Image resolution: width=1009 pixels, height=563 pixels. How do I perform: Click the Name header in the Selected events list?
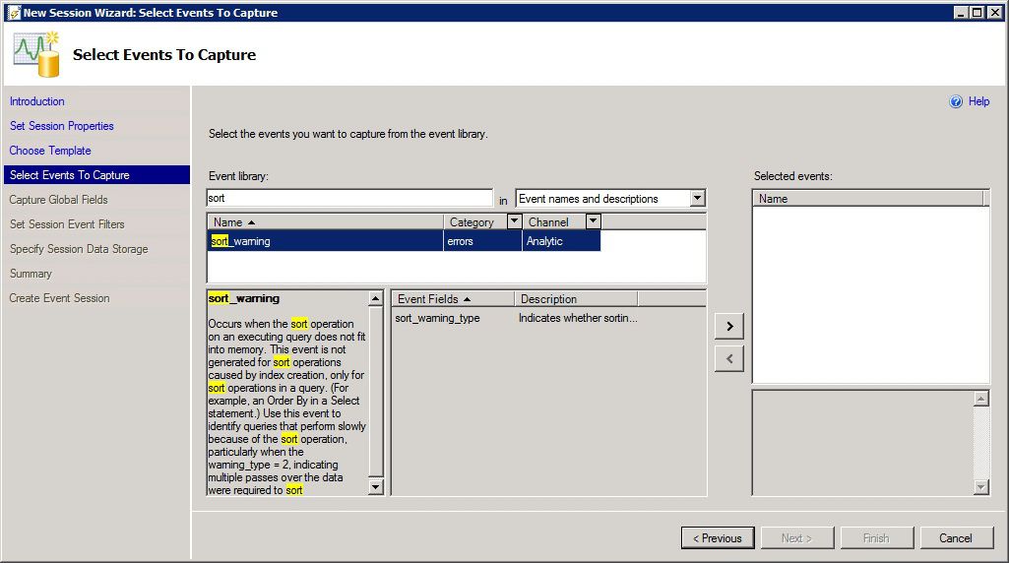coord(868,199)
